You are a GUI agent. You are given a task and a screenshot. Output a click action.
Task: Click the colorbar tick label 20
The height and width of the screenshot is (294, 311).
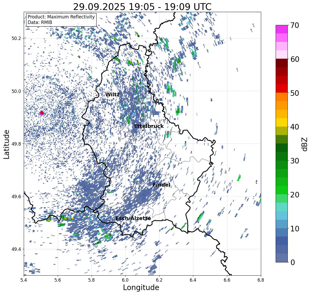(295, 195)
